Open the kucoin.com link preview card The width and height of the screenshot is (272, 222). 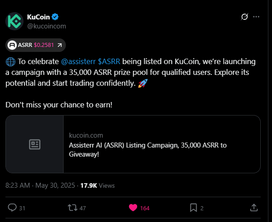161,144
